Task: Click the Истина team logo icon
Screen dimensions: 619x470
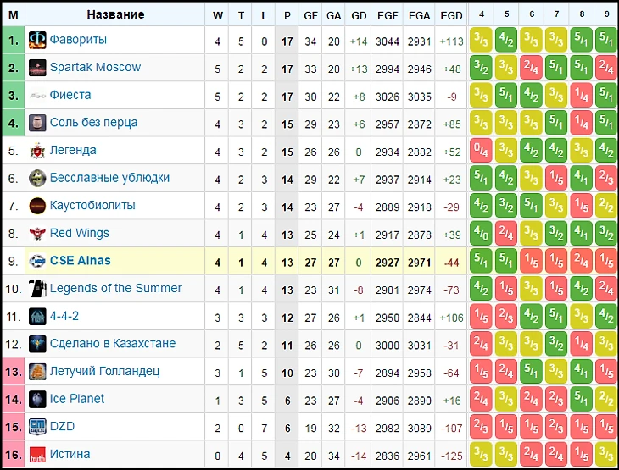Action: (37, 454)
